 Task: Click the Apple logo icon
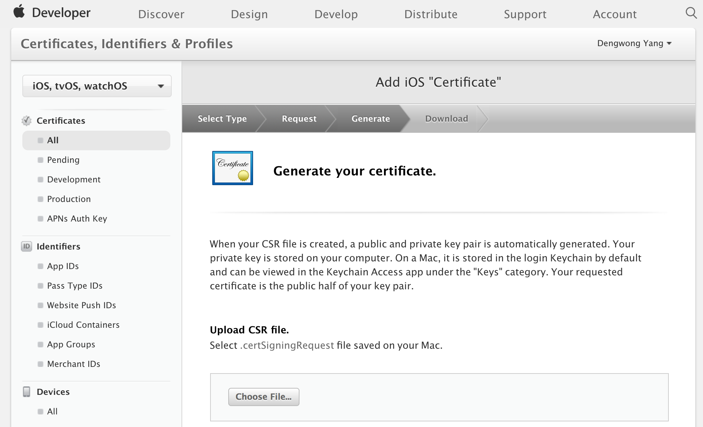(19, 11)
